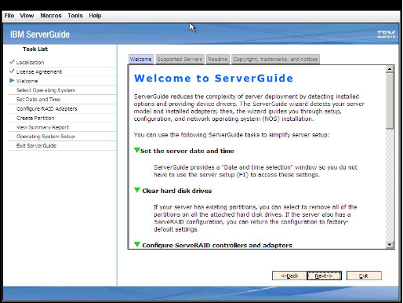Click the <-Back button

(289, 276)
